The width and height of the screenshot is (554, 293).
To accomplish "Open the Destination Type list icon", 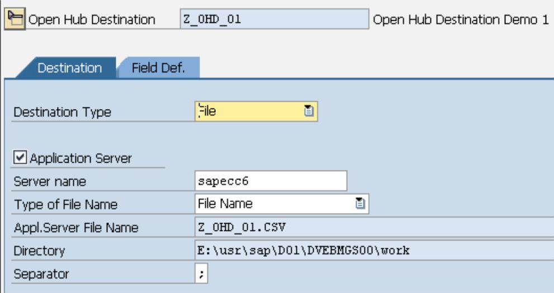I will (x=308, y=111).
